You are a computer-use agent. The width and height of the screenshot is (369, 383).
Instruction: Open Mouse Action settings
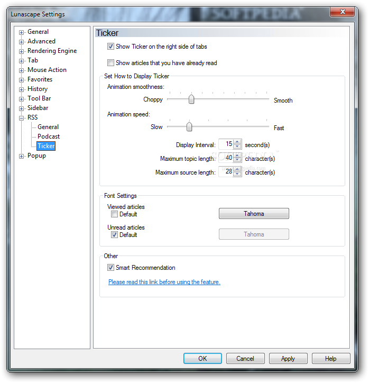47,70
